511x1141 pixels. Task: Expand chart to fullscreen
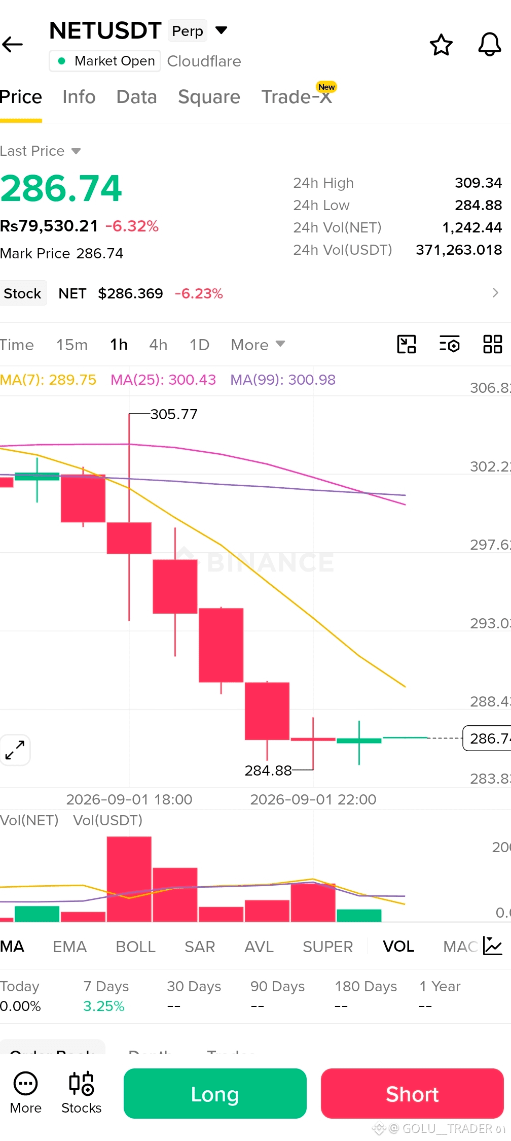click(15, 750)
